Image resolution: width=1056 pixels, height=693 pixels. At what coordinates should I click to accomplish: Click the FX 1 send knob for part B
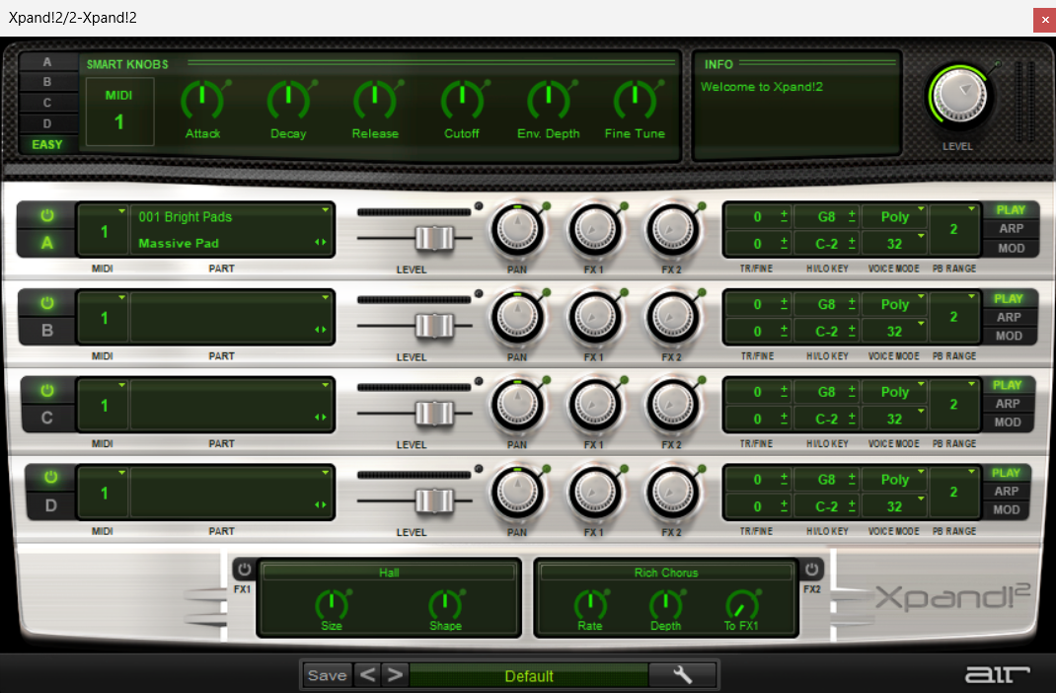[595, 317]
